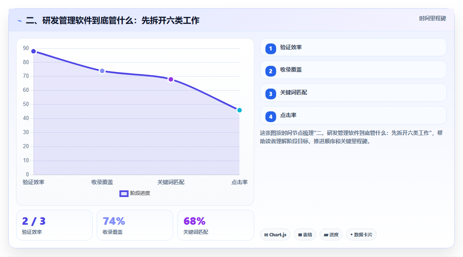This screenshot has height=257, width=463.
Task: Select the 进度 tag chip
Action: [331, 235]
